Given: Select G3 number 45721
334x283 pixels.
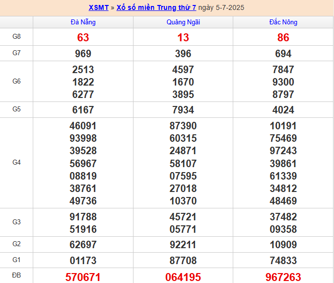Looking at the screenshot, I should 183,217.
